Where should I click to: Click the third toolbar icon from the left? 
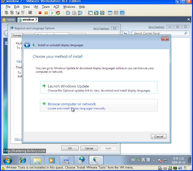(17, 13)
